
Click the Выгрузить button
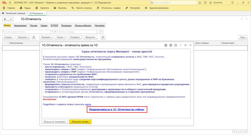(x=90, y=37)
